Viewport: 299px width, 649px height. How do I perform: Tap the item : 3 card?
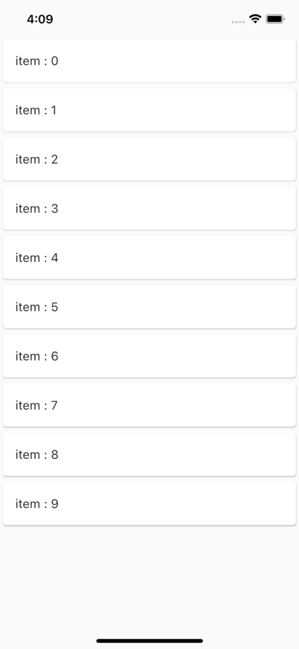click(149, 209)
